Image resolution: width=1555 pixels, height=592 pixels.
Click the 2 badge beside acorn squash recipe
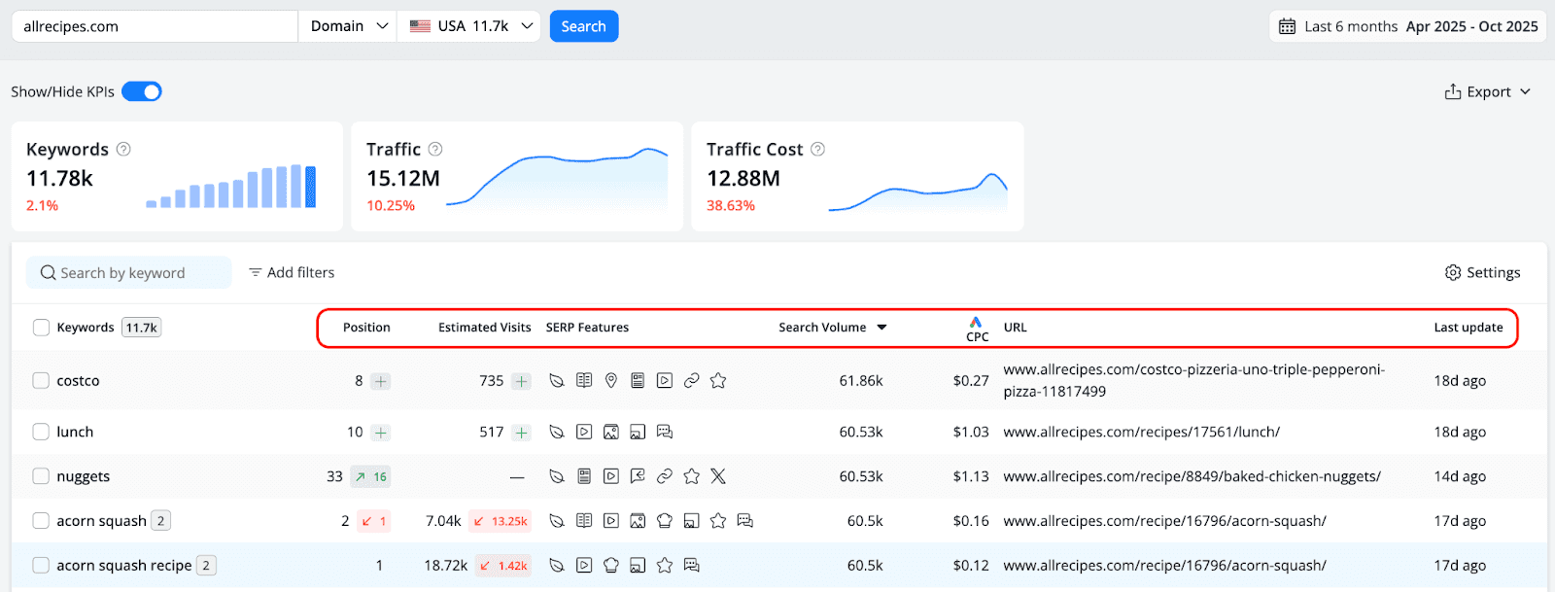point(206,566)
